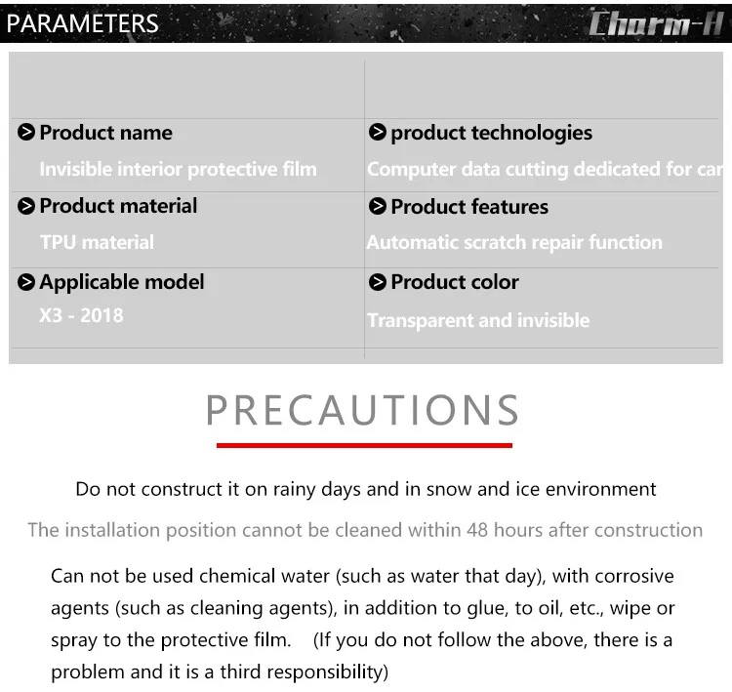Click the arrow icon beside Product name
This screenshot has height=692, width=732.
coord(26,132)
